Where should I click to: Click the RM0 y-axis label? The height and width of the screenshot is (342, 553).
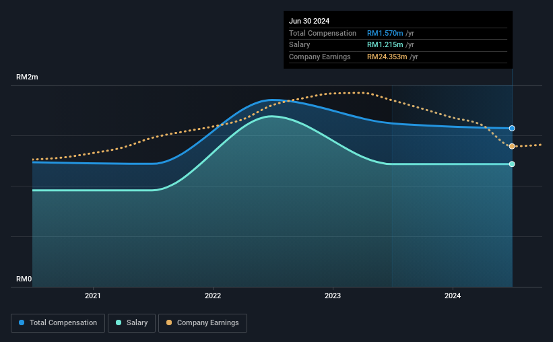tap(24, 279)
